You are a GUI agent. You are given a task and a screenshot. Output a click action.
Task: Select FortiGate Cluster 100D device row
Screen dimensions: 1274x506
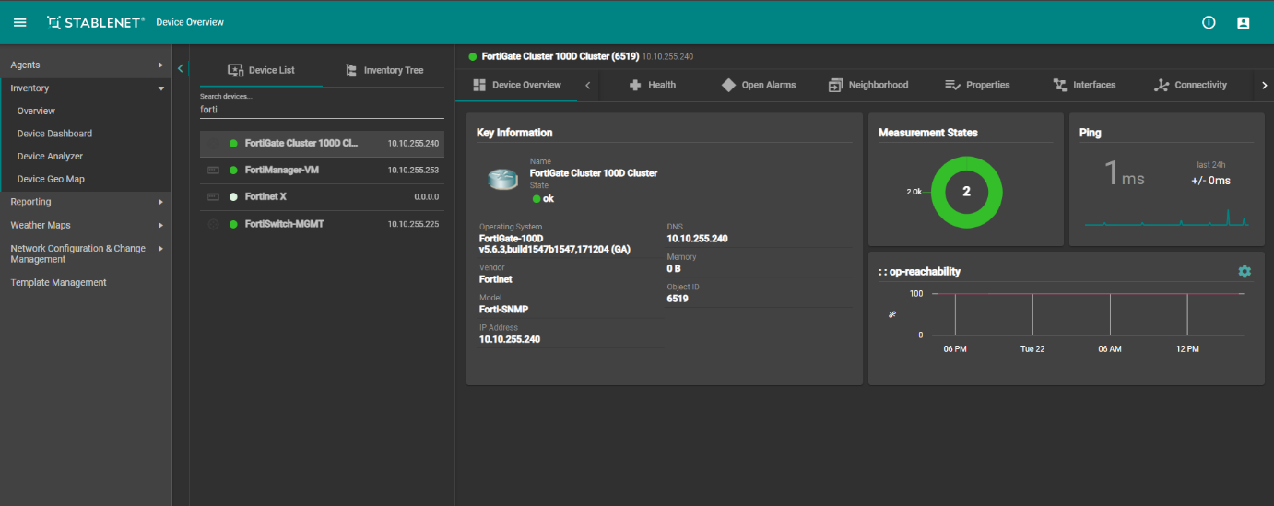pos(322,143)
